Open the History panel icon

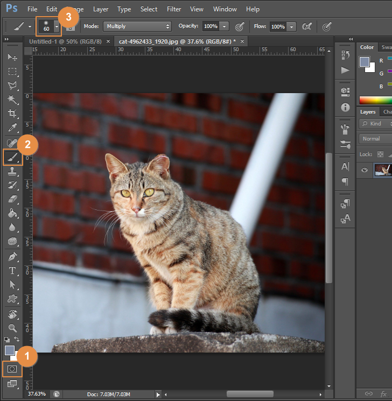pyautogui.click(x=345, y=55)
